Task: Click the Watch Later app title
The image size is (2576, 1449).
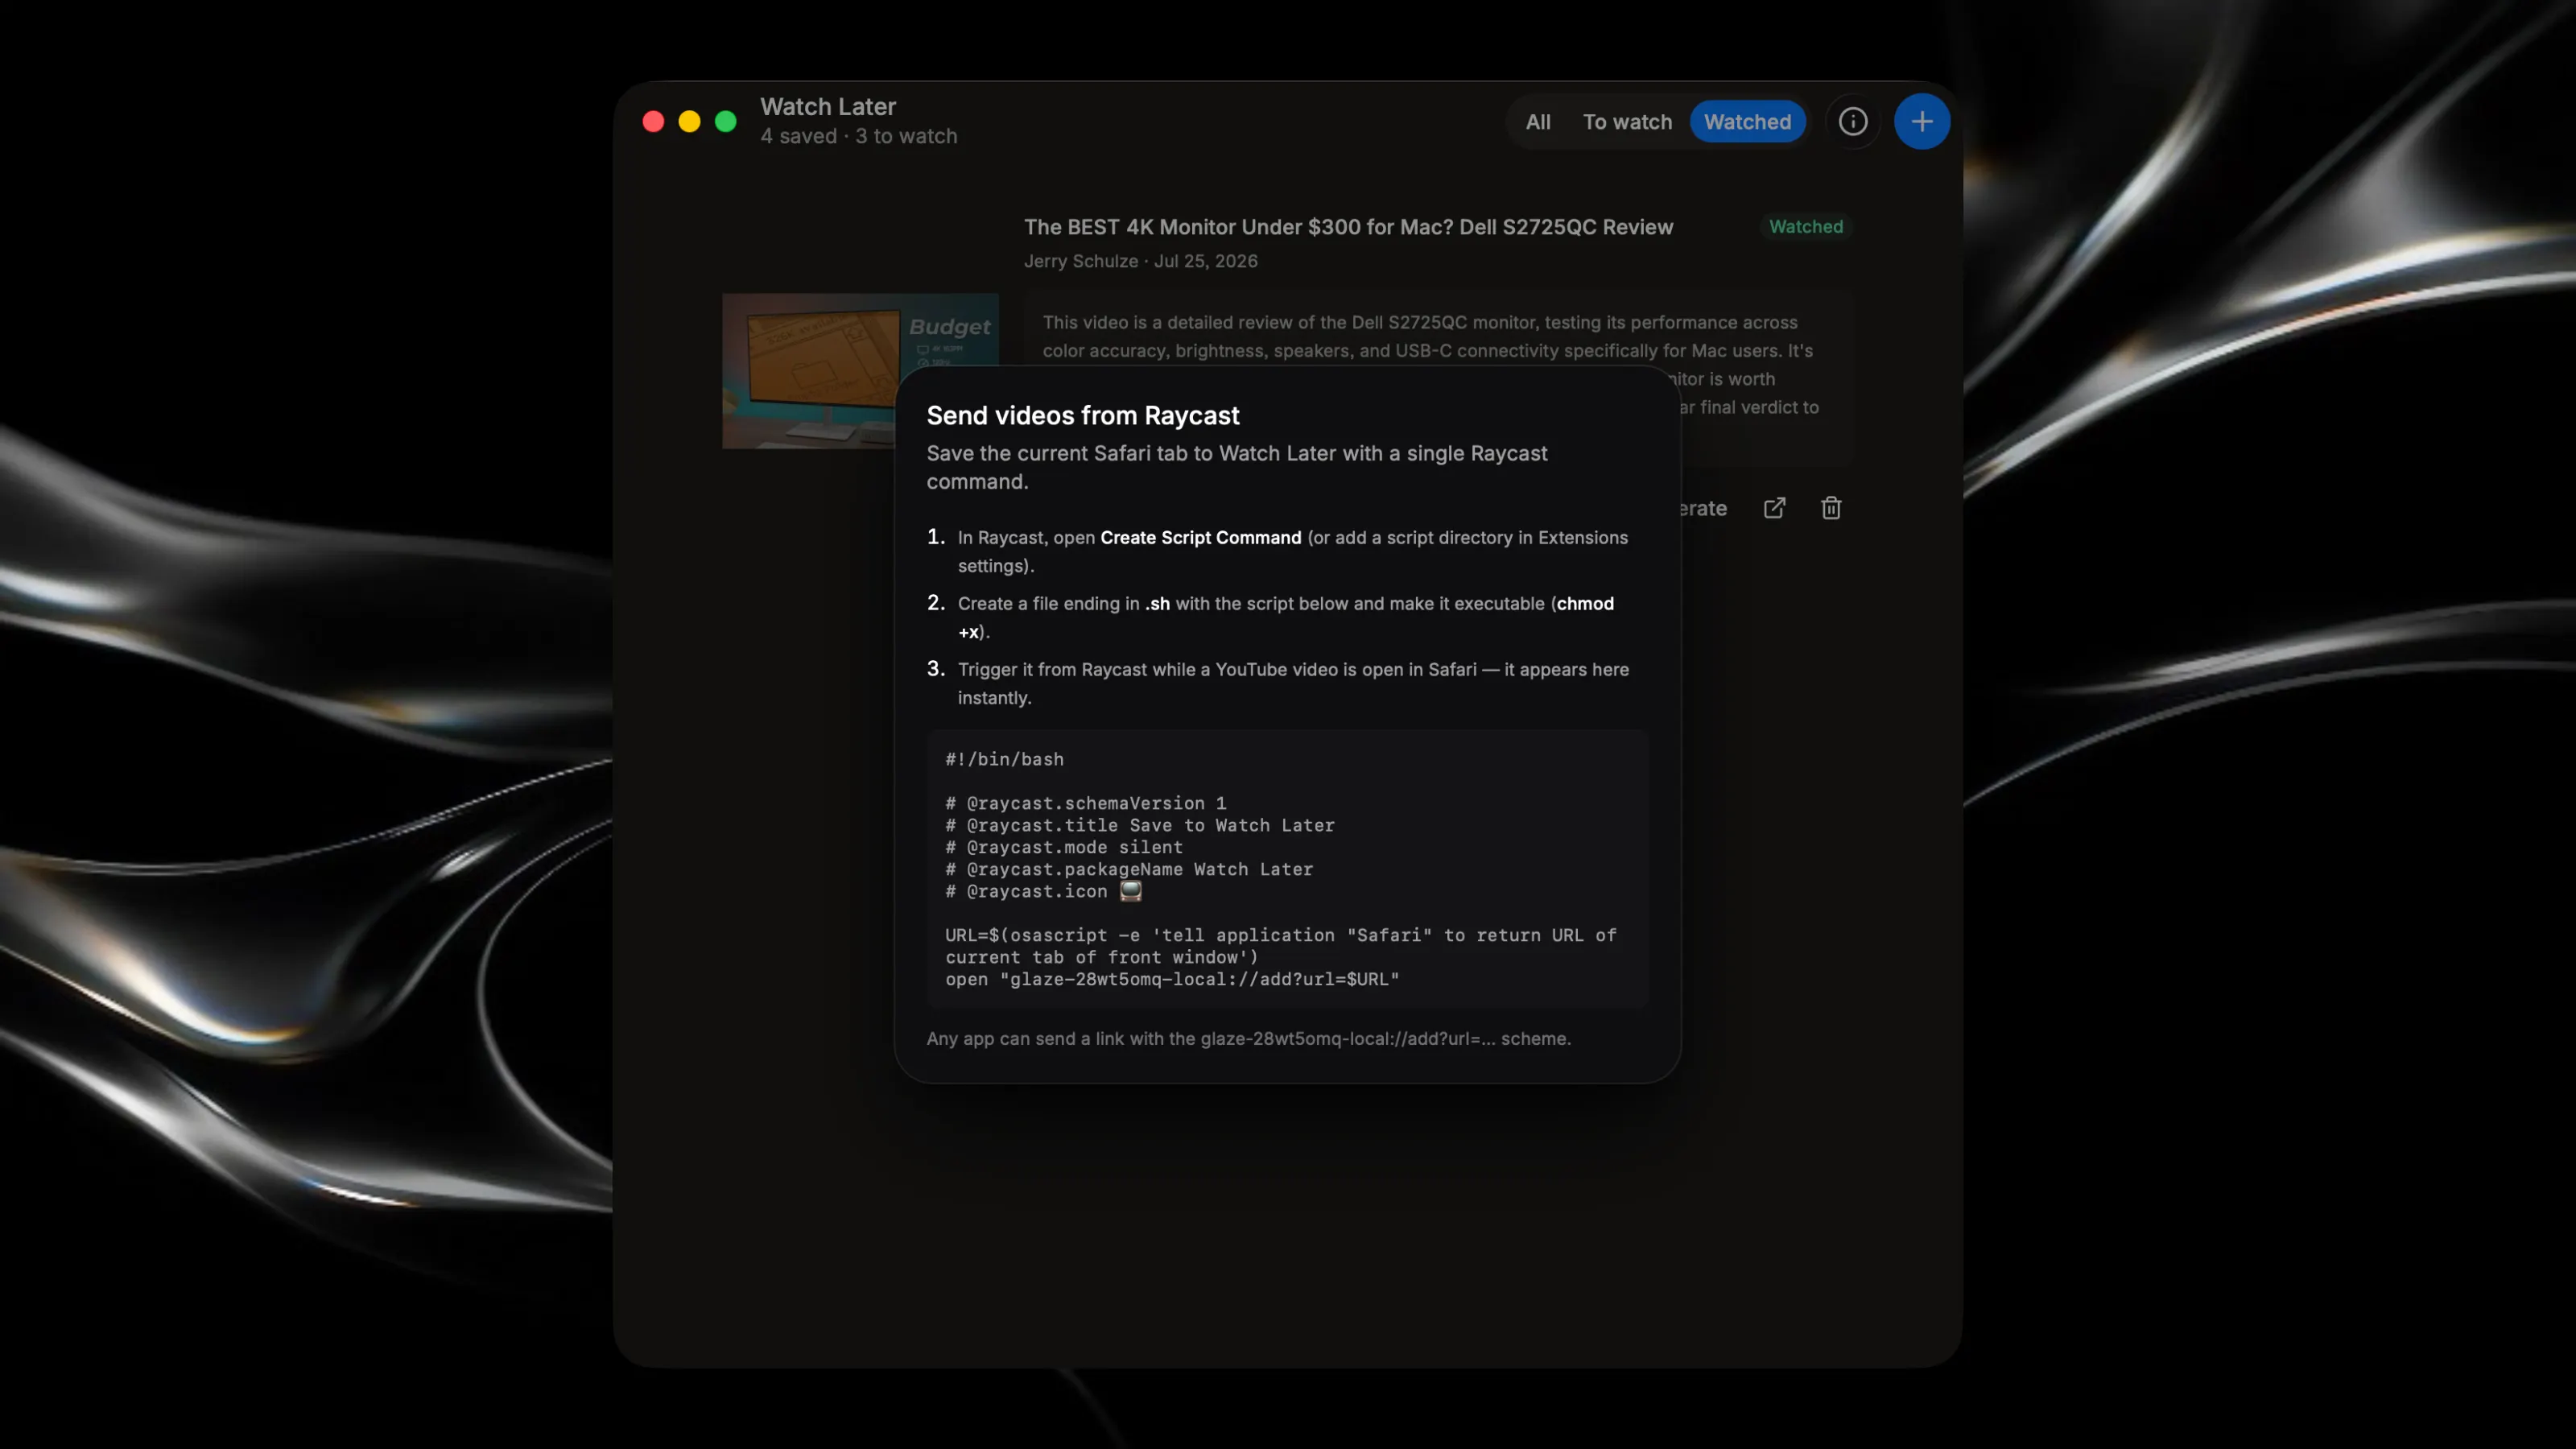Action: tap(828, 107)
